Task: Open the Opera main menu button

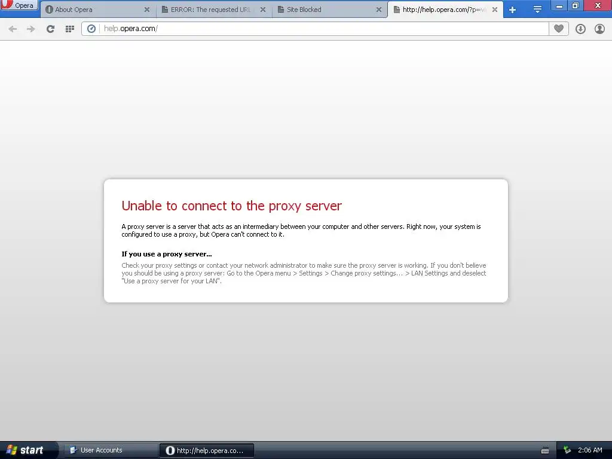Action: click(x=19, y=5)
